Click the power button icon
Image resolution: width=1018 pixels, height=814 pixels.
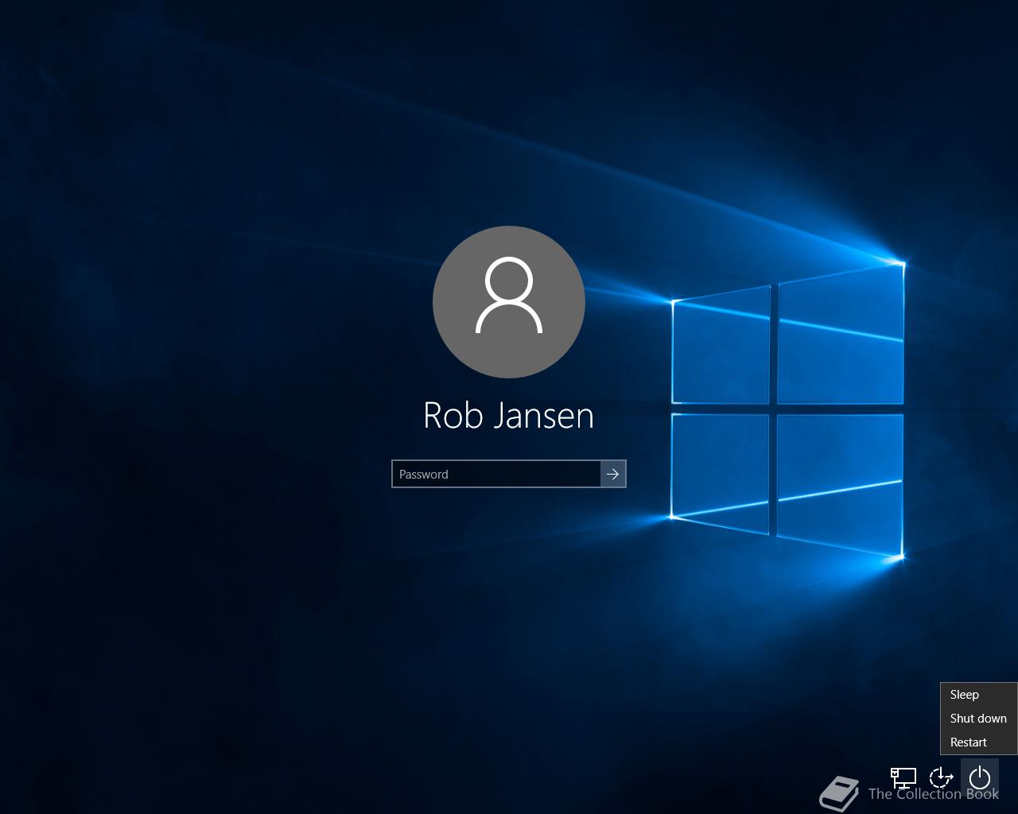coord(980,777)
